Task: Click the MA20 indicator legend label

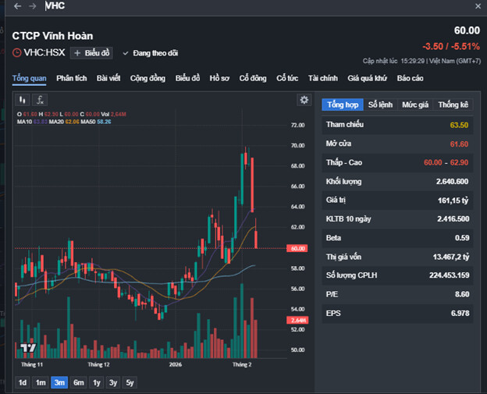Action: 56,122
